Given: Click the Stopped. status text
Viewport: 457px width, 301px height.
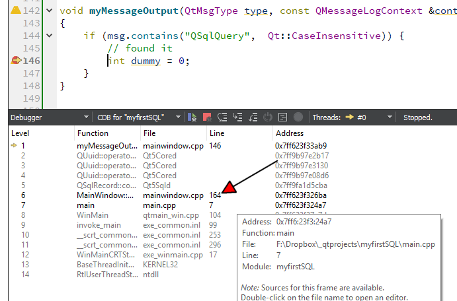Looking at the screenshot, I should [x=418, y=117].
